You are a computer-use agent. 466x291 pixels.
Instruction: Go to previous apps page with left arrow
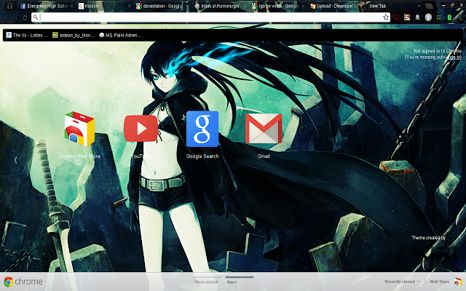15,160
